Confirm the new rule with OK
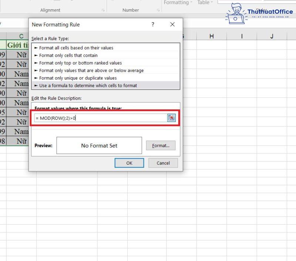Screen dimensions: 296x261 (129, 163)
